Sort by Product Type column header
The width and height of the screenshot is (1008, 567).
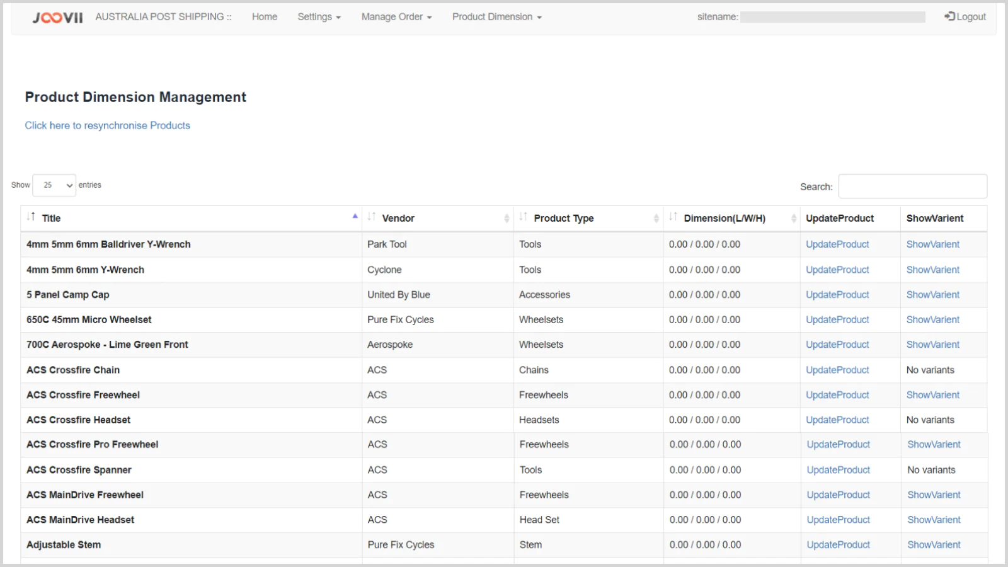click(563, 219)
